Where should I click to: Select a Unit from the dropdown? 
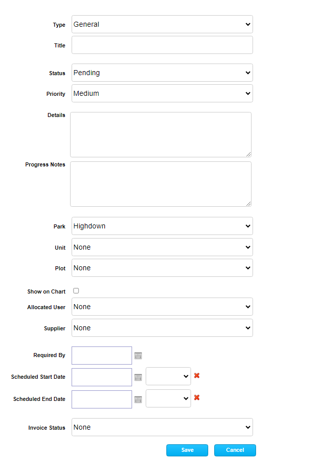[x=162, y=247]
